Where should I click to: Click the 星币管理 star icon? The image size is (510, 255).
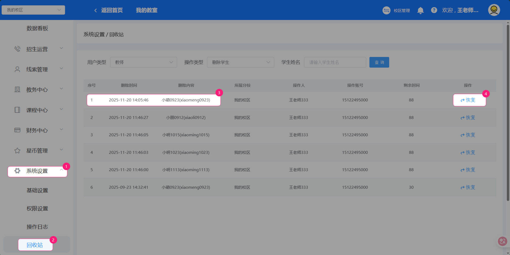point(17,150)
